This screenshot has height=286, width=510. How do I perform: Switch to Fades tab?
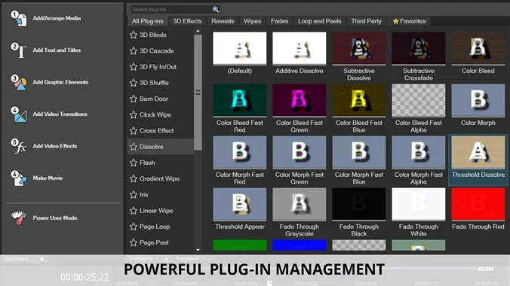coord(279,21)
